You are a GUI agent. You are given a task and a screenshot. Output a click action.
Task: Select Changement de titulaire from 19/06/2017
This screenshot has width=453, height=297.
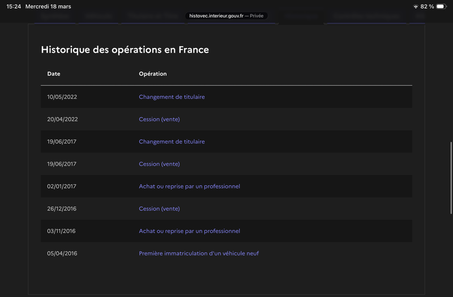pyautogui.click(x=172, y=142)
